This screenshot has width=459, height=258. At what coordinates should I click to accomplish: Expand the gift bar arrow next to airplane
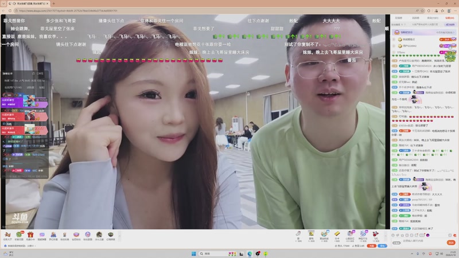tap(384, 236)
